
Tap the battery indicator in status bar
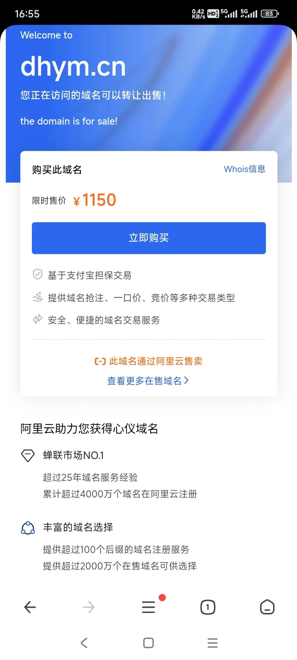coord(270,14)
